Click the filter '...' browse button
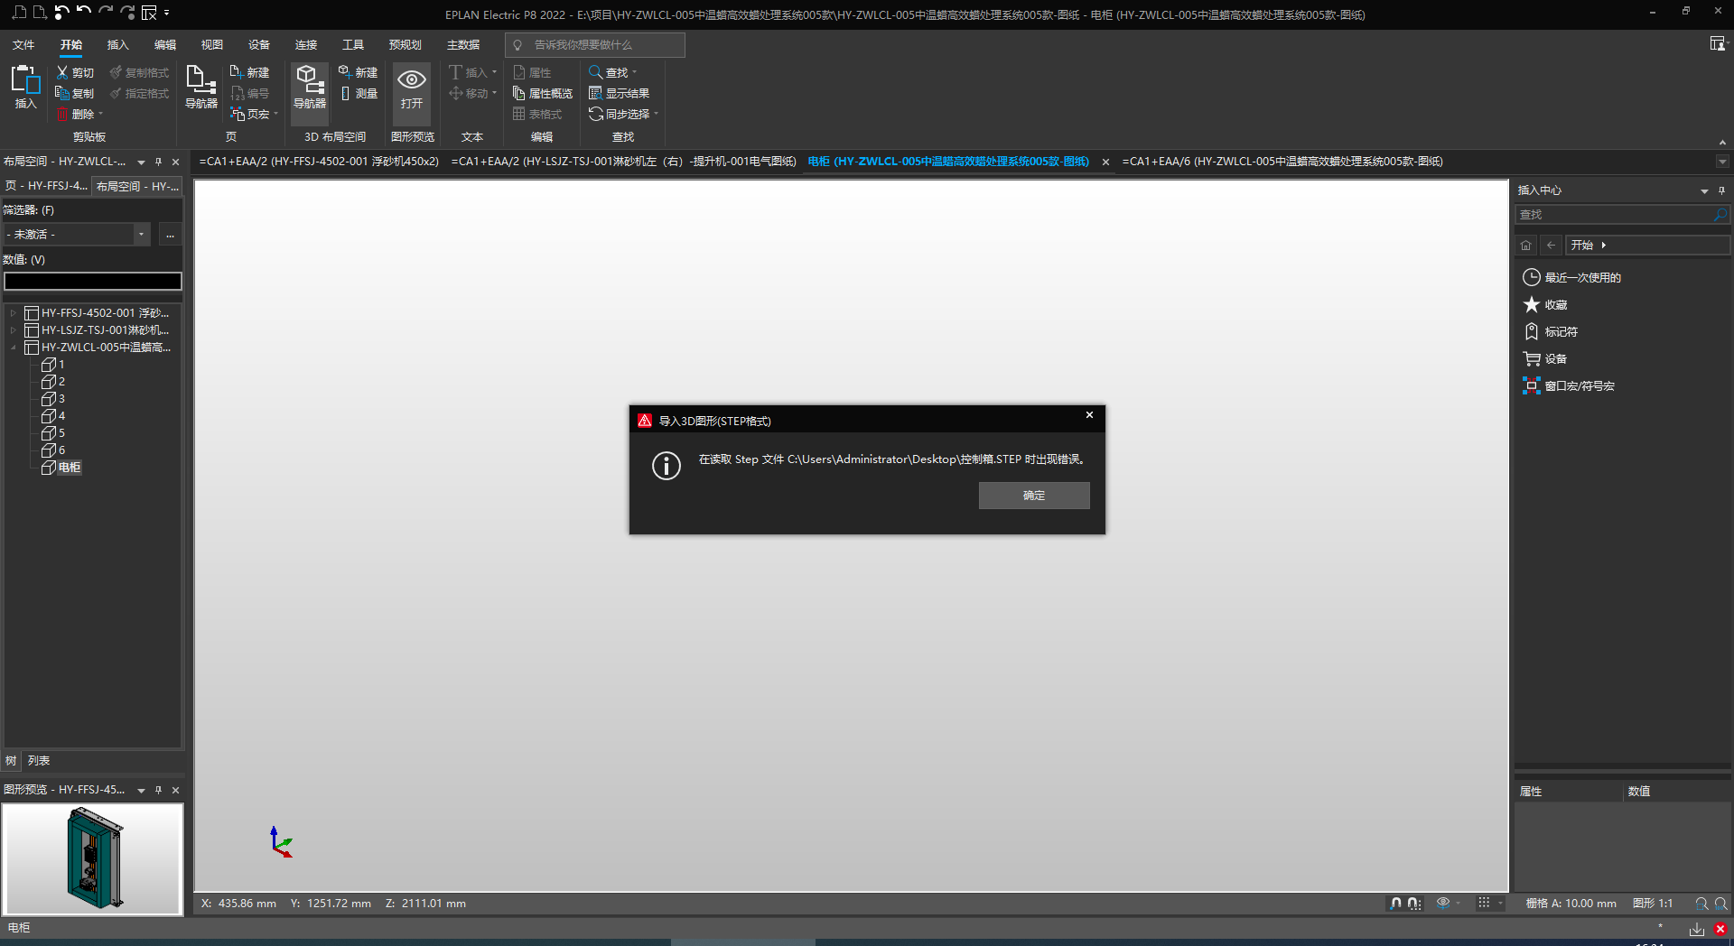 tap(170, 235)
